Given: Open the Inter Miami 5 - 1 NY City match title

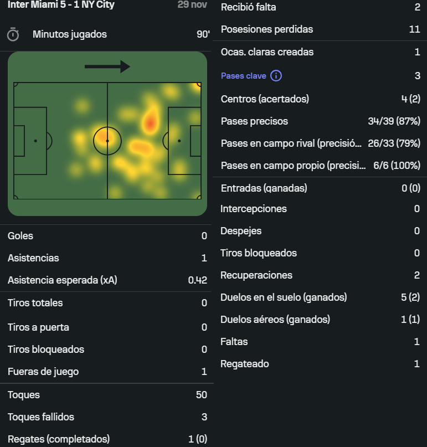Looking at the screenshot, I should coord(61,5).
